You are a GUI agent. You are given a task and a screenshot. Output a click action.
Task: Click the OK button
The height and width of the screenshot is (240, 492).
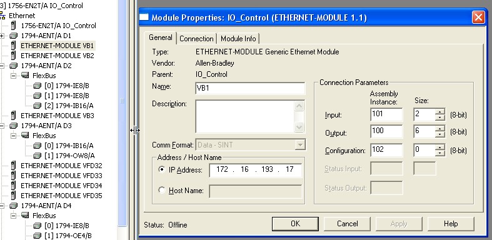click(295, 224)
